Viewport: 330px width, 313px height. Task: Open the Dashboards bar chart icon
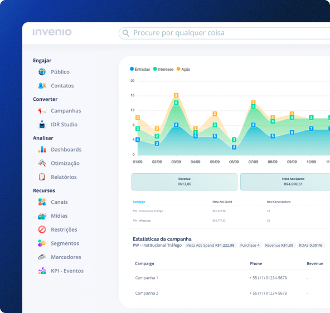click(42, 149)
